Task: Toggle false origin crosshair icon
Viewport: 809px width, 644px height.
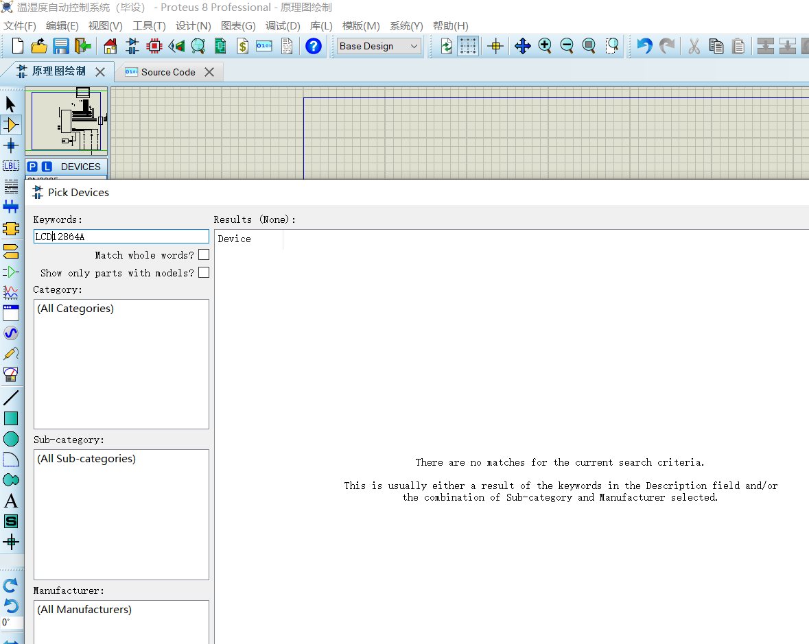Action: point(496,47)
